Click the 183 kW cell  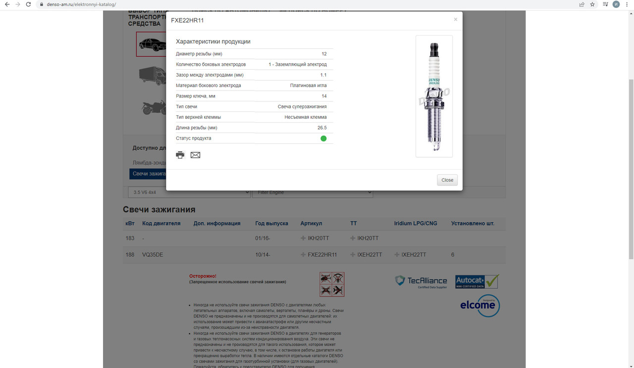(130, 238)
